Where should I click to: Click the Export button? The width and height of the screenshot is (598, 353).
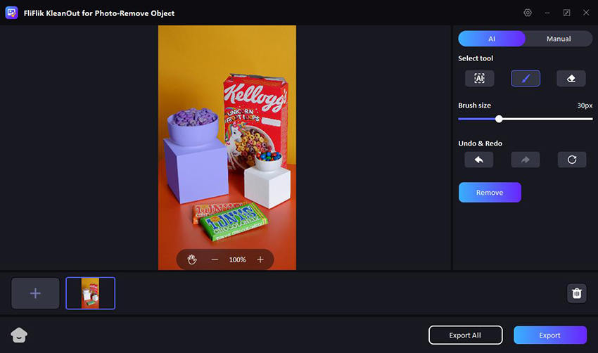pos(550,335)
